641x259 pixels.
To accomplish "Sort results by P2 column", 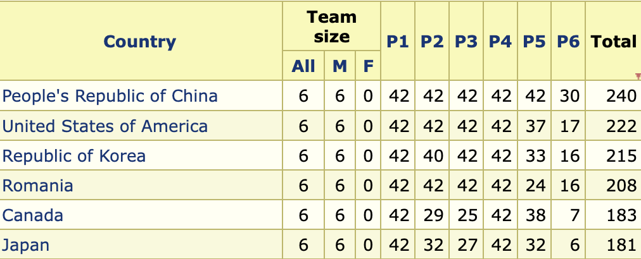I will pos(432,42).
